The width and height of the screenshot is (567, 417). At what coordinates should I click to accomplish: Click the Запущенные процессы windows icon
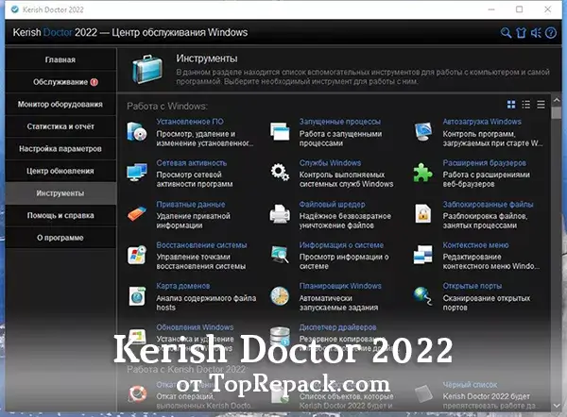280,132
